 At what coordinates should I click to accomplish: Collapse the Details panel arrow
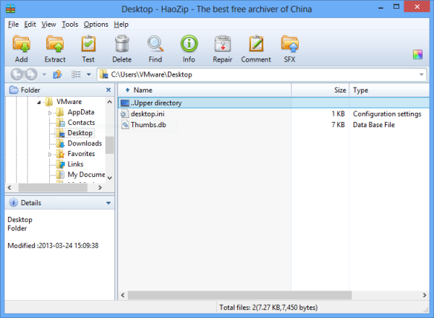click(x=109, y=202)
